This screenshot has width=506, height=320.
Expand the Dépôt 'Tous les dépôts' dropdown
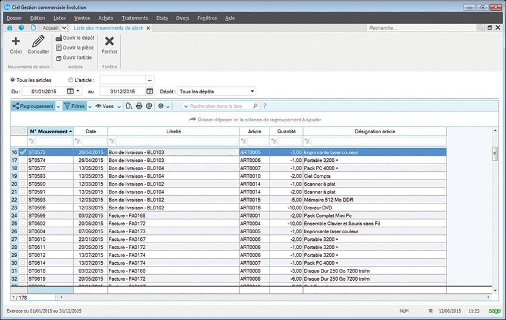(252, 92)
